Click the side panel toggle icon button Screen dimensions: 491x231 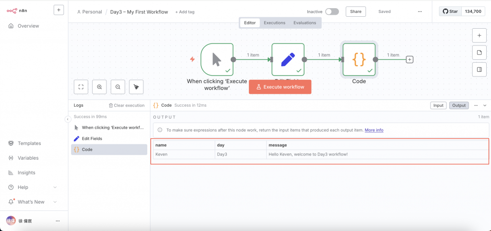coord(479,70)
